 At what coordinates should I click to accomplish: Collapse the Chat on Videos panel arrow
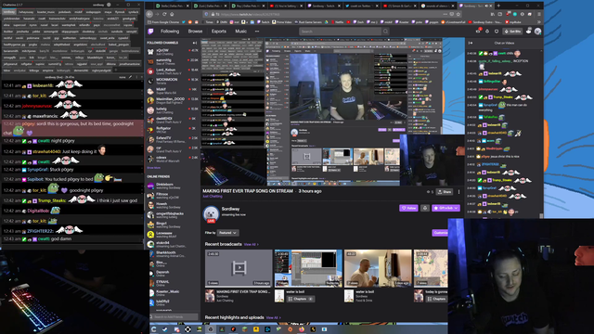tap(471, 43)
